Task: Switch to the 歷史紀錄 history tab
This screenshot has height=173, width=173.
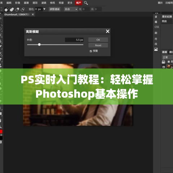Action: point(167,17)
